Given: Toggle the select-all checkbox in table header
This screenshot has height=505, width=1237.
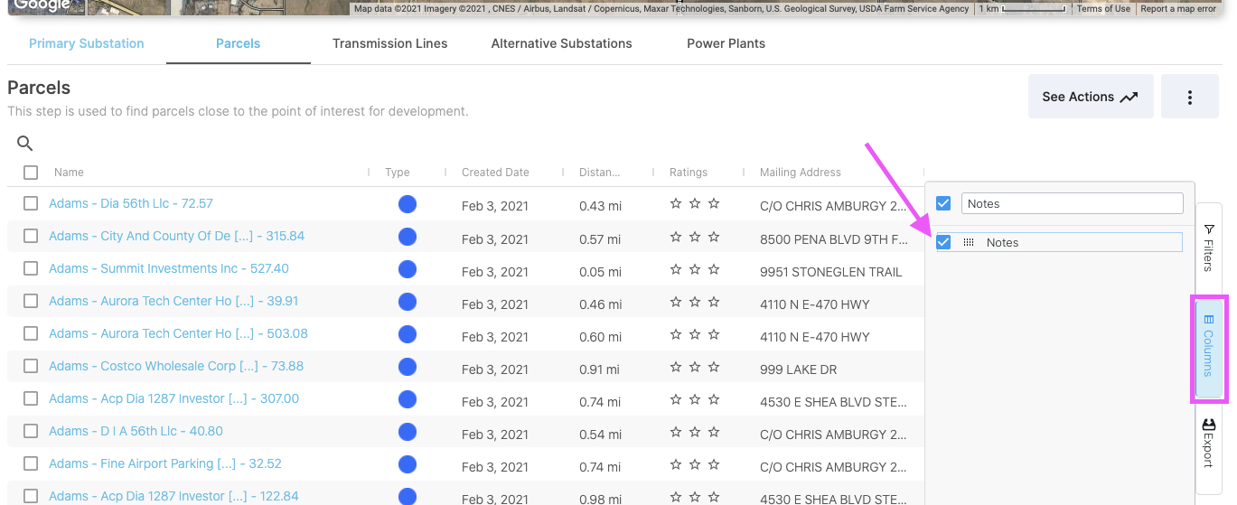Looking at the screenshot, I should click(31, 172).
